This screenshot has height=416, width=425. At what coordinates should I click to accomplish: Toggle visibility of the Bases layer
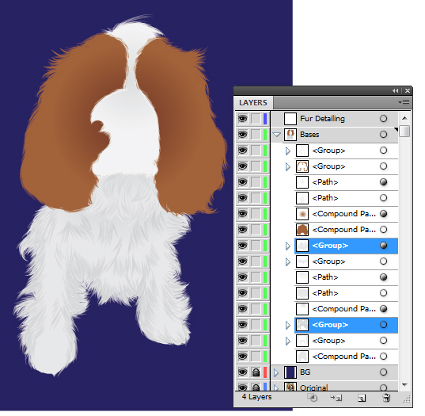(243, 135)
